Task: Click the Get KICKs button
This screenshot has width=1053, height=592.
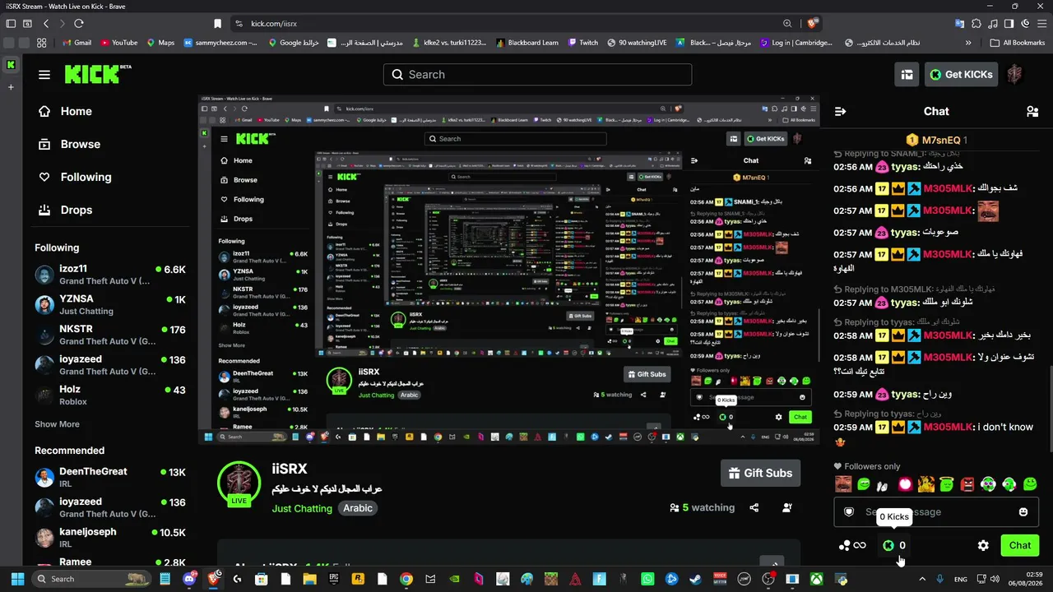Action: pyautogui.click(x=961, y=74)
